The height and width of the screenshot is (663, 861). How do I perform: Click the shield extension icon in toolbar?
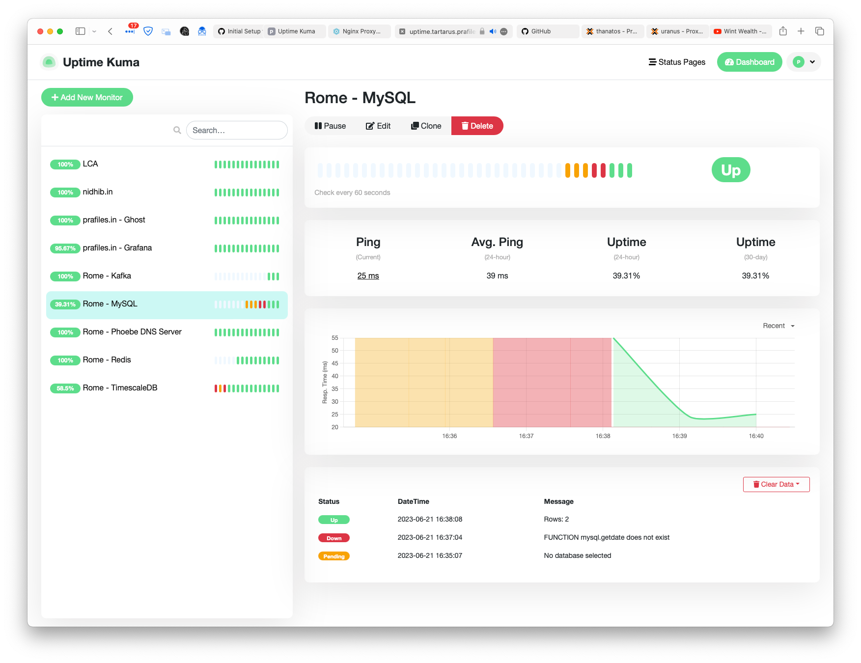148,31
